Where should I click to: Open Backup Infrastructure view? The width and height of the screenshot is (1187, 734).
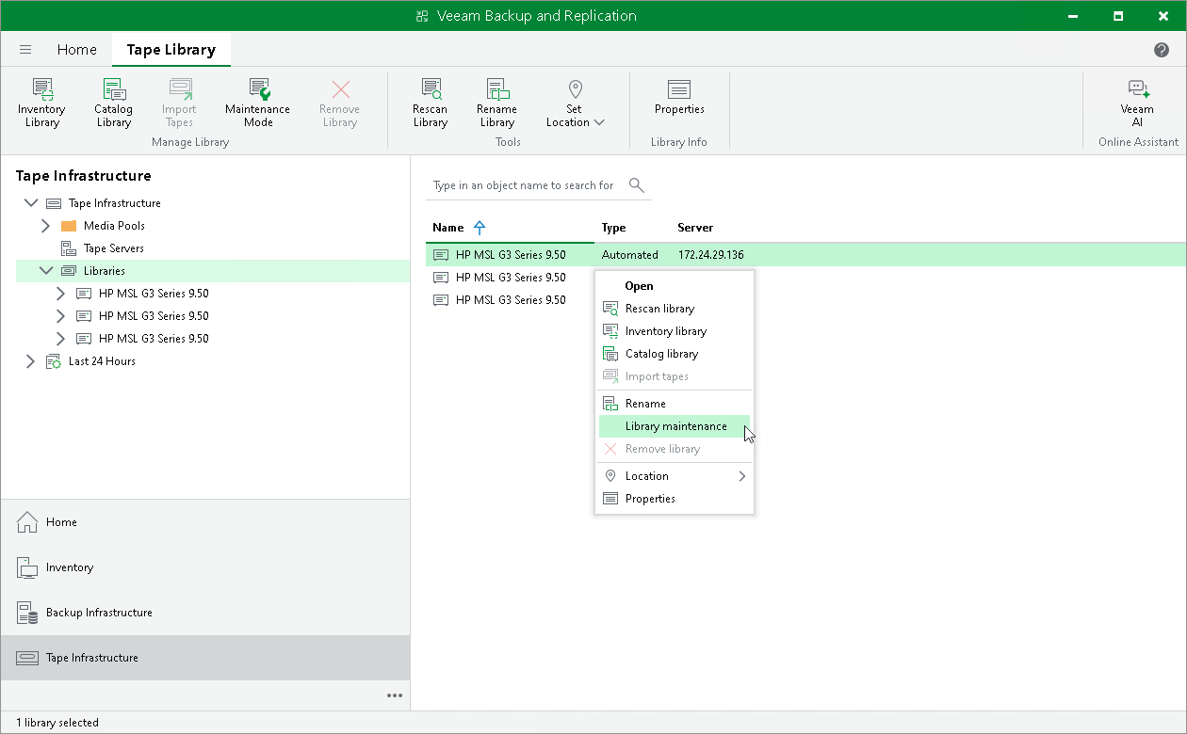(97, 612)
